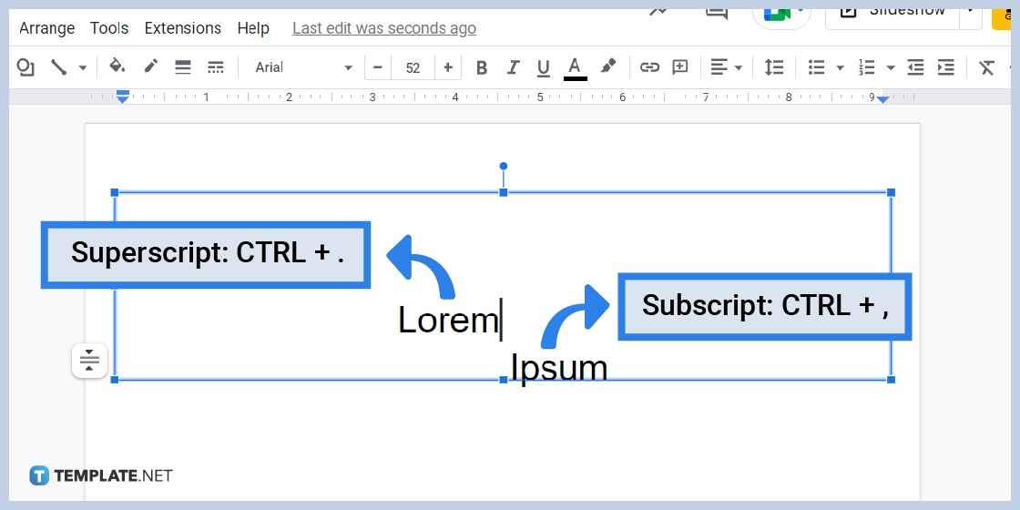Open the Border color pencil tool
1020x510 pixels.
pyautogui.click(x=151, y=66)
